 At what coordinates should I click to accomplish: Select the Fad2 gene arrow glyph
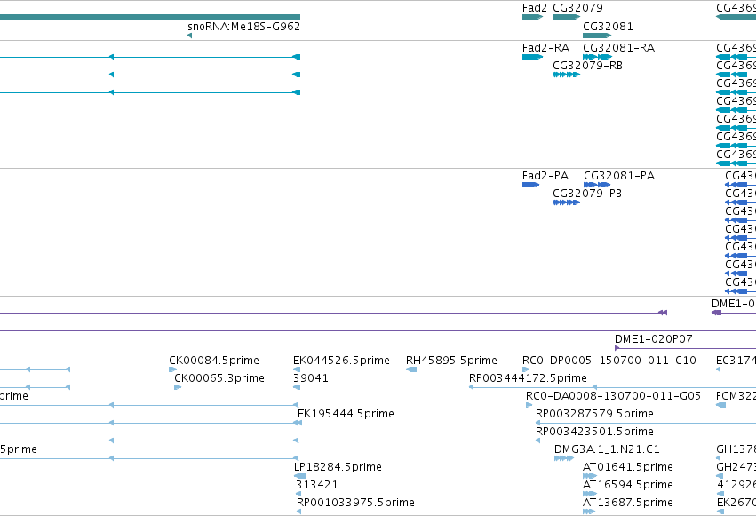[532, 17]
